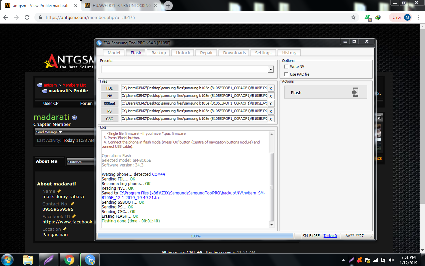Viewport: 425px width, 266px height.
Task: Clear the PS file path
Action: (271, 111)
